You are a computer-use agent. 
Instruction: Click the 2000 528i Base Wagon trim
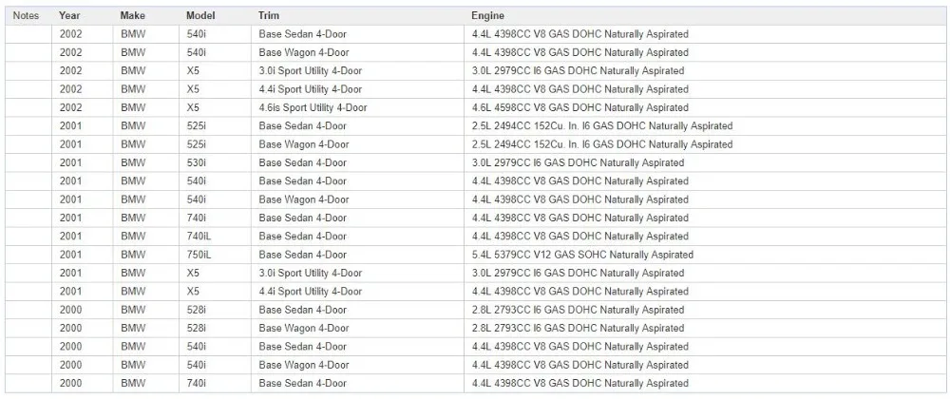(357, 328)
